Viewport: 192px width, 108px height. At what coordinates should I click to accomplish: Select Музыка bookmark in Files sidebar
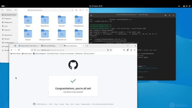(9, 39)
